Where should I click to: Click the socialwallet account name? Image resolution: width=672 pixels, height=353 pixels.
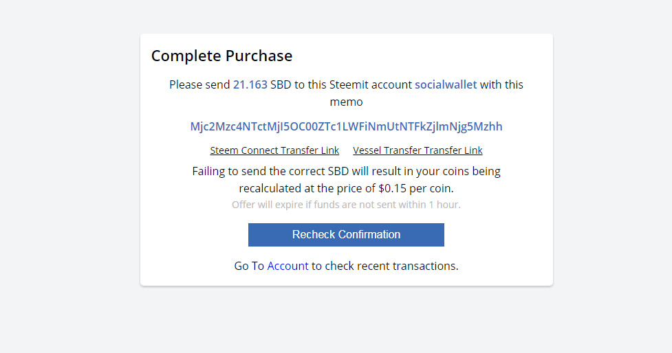[446, 84]
